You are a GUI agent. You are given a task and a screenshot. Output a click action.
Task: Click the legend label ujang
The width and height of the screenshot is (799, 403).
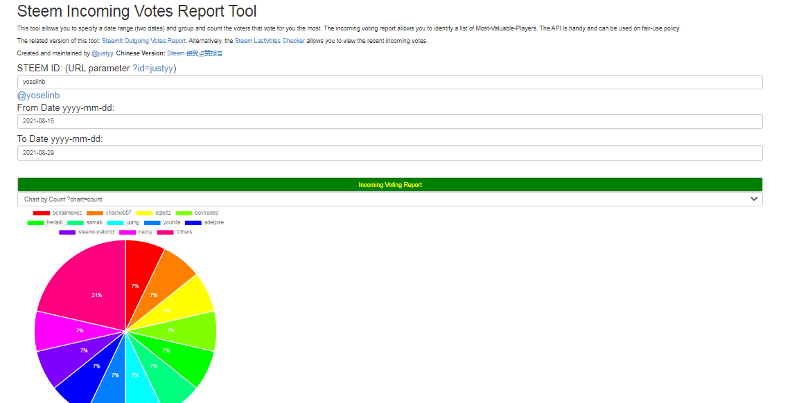tap(133, 223)
